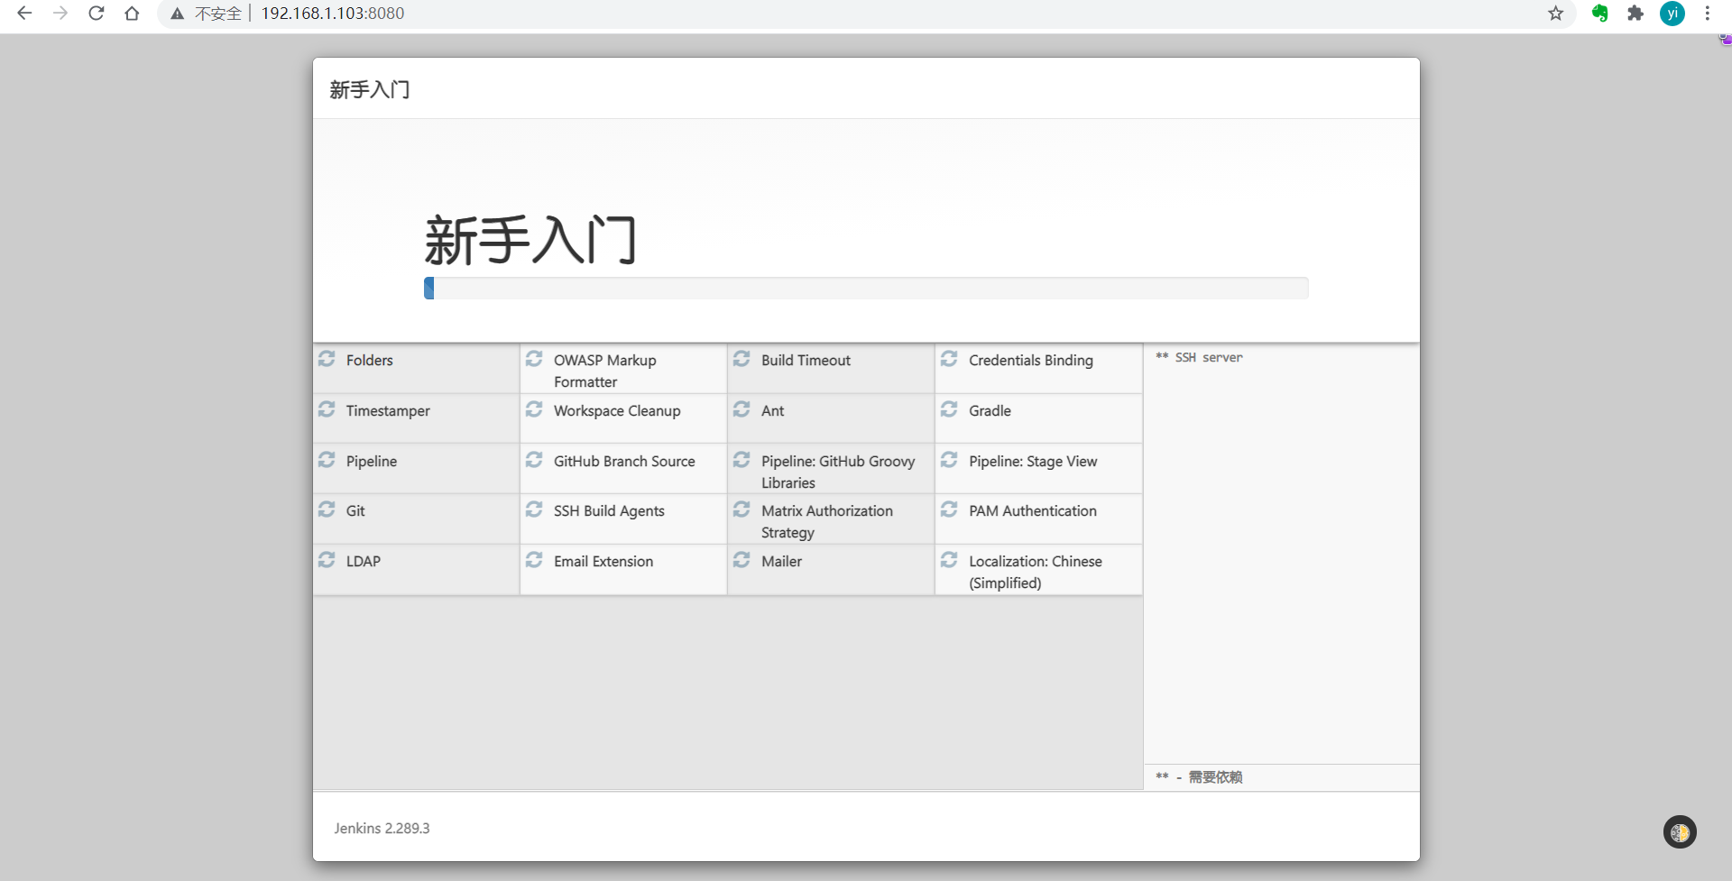This screenshot has width=1732, height=881.
Task: Click the Pipeline: Stage View label
Action: (1033, 462)
